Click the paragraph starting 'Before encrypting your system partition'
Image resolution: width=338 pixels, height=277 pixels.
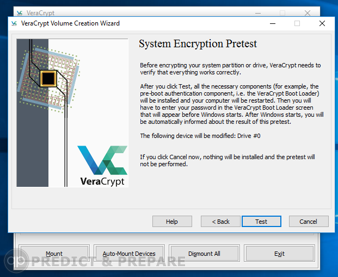point(230,68)
